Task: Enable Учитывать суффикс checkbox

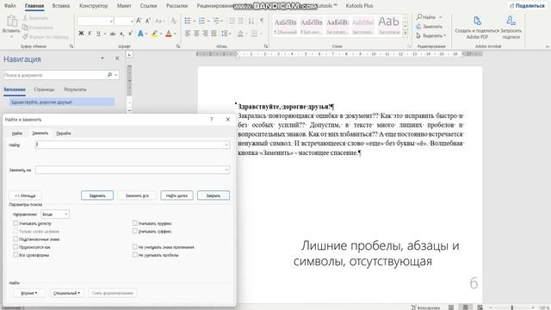Action: click(135, 231)
